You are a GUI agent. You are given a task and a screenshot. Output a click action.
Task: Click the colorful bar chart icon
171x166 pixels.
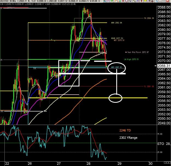pyautogui.click(x=119, y=1)
